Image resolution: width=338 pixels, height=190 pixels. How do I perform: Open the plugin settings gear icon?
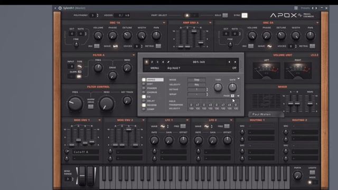(60, 8)
